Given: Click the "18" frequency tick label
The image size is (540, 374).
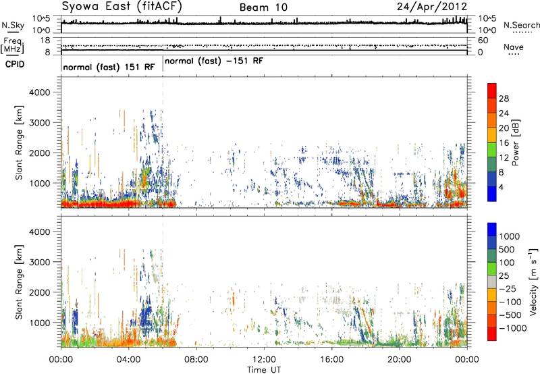Looking at the screenshot, I should 45,41.
